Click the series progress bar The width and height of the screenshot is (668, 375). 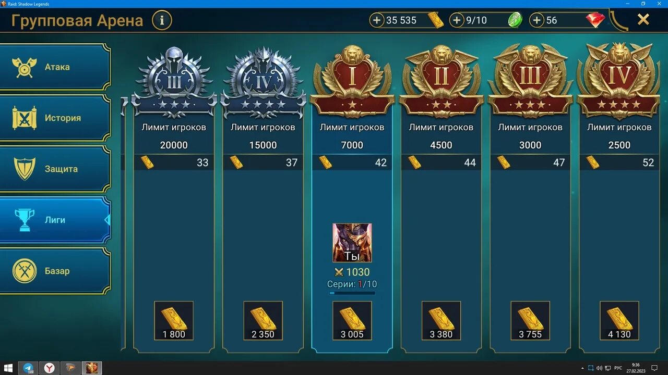[x=352, y=293]
